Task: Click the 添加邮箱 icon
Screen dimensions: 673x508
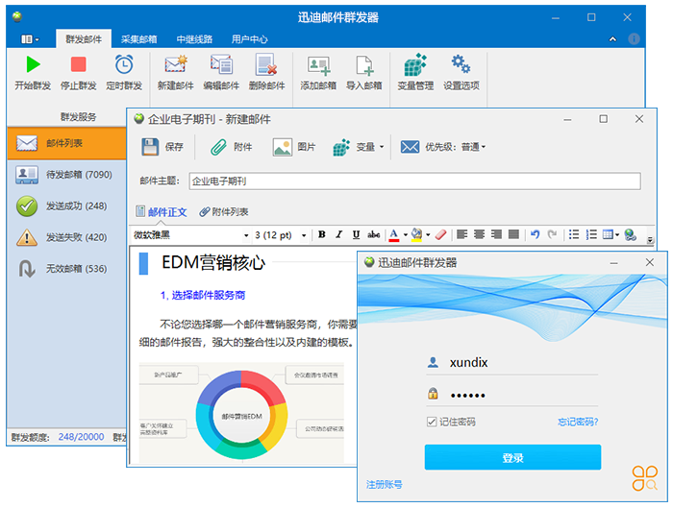Action: [318, 65]
